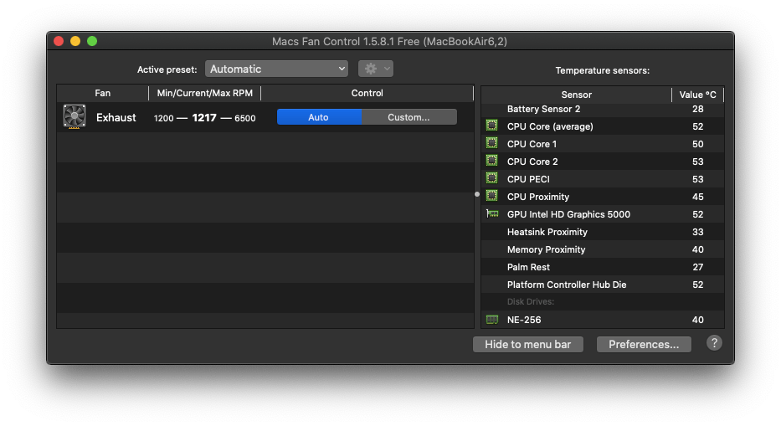The height and width of the screenshot is (426, 781).
Task: Click the Battery Sensor 2 value 28
Action: pyautogui.click(x=698, y=109)
